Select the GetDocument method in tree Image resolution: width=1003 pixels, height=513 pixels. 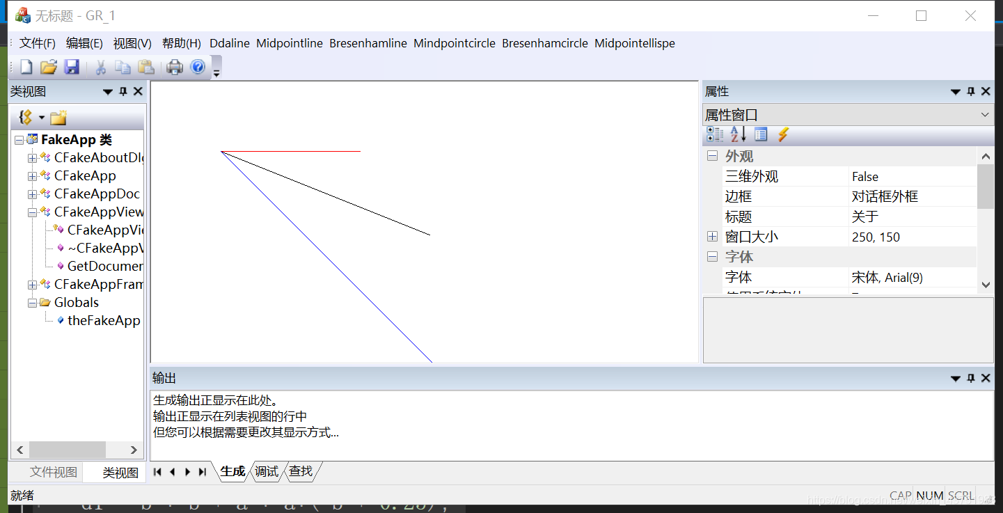point(105,267)
